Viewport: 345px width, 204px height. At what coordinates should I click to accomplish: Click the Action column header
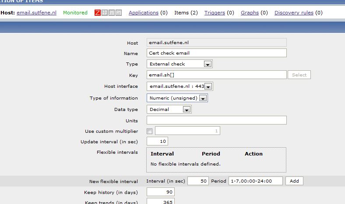point(253,154)
